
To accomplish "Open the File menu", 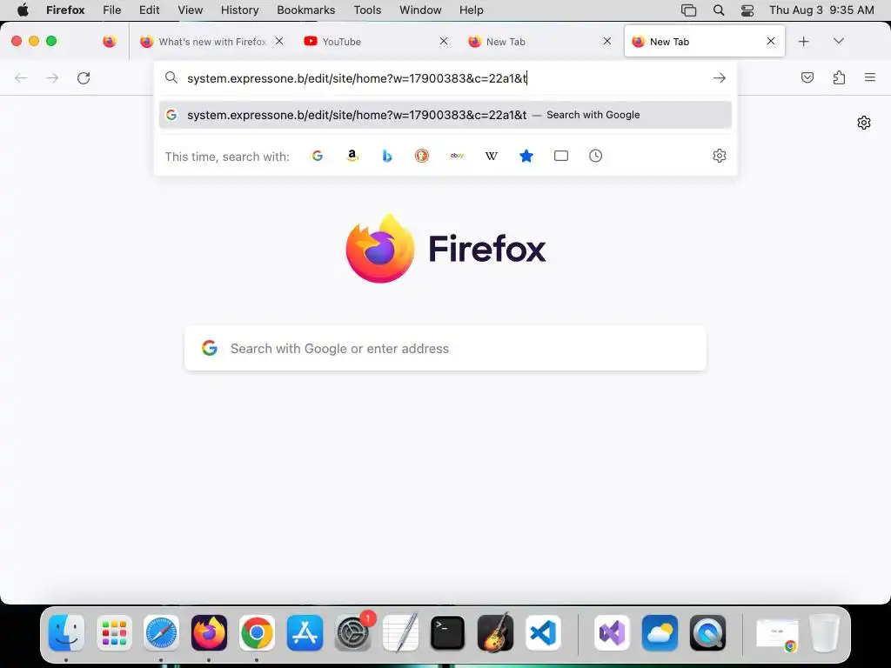I will click(x=112, y=10).
